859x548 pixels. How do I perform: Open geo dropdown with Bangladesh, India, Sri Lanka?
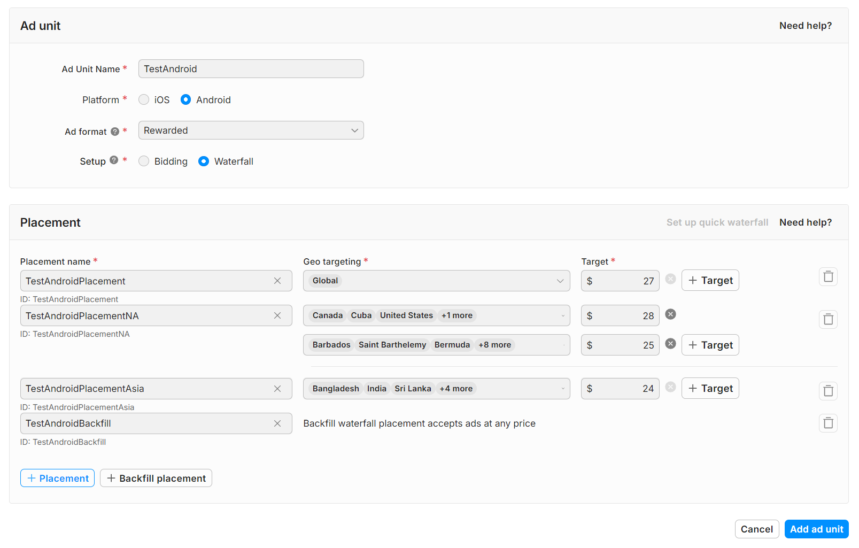(x=436, y=389)
